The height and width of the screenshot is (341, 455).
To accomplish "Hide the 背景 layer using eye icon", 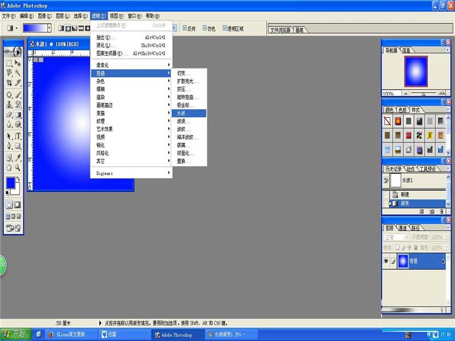I will (x=386, y=261).
